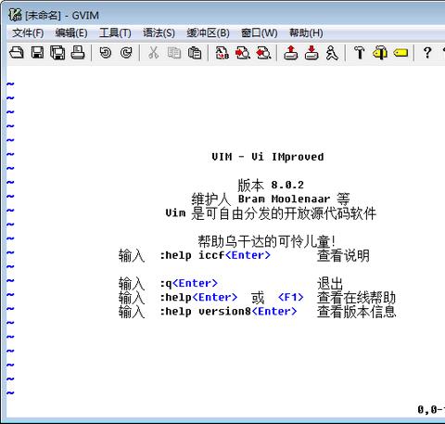
Task: Load session with the upload arrow icon
Action: click(291, 53)
